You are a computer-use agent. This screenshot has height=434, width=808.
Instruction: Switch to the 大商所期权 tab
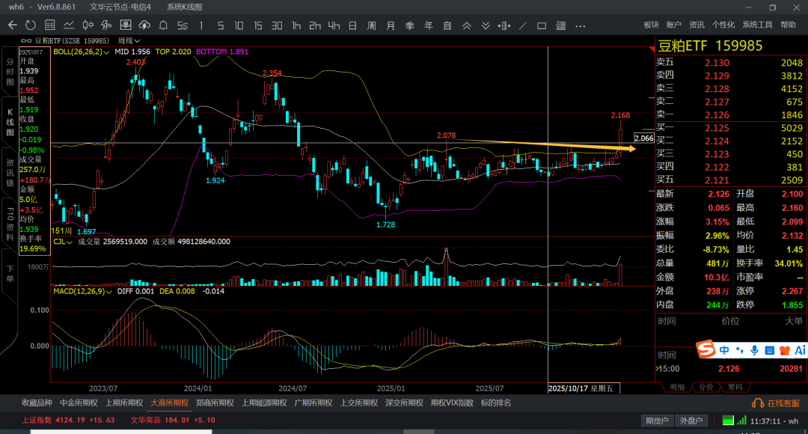pyautogui.click(x=170, y=403)
